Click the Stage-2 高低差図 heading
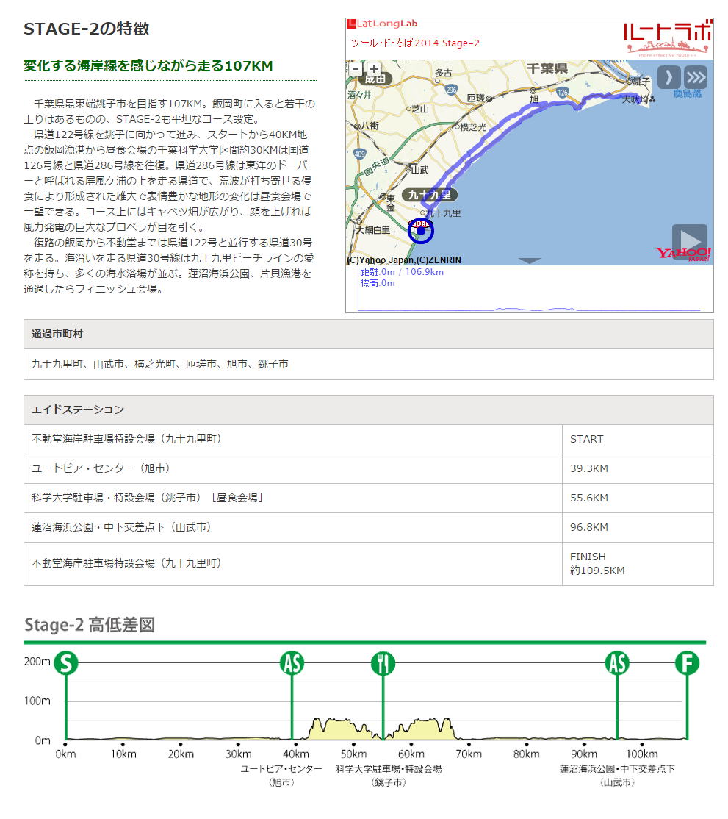Image resolution: width=728 pixels, height=819 pixels. coord(90,625)
